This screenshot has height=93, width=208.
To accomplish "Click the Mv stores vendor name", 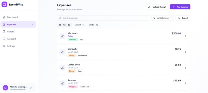I will pos(73,33).
